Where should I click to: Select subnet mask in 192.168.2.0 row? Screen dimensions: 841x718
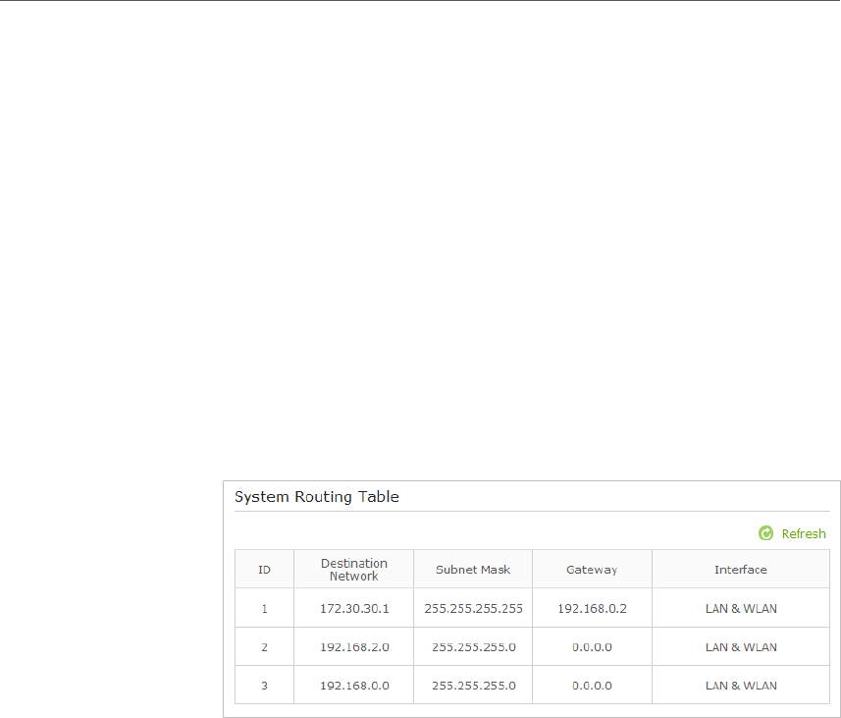(x=474, y=647)
